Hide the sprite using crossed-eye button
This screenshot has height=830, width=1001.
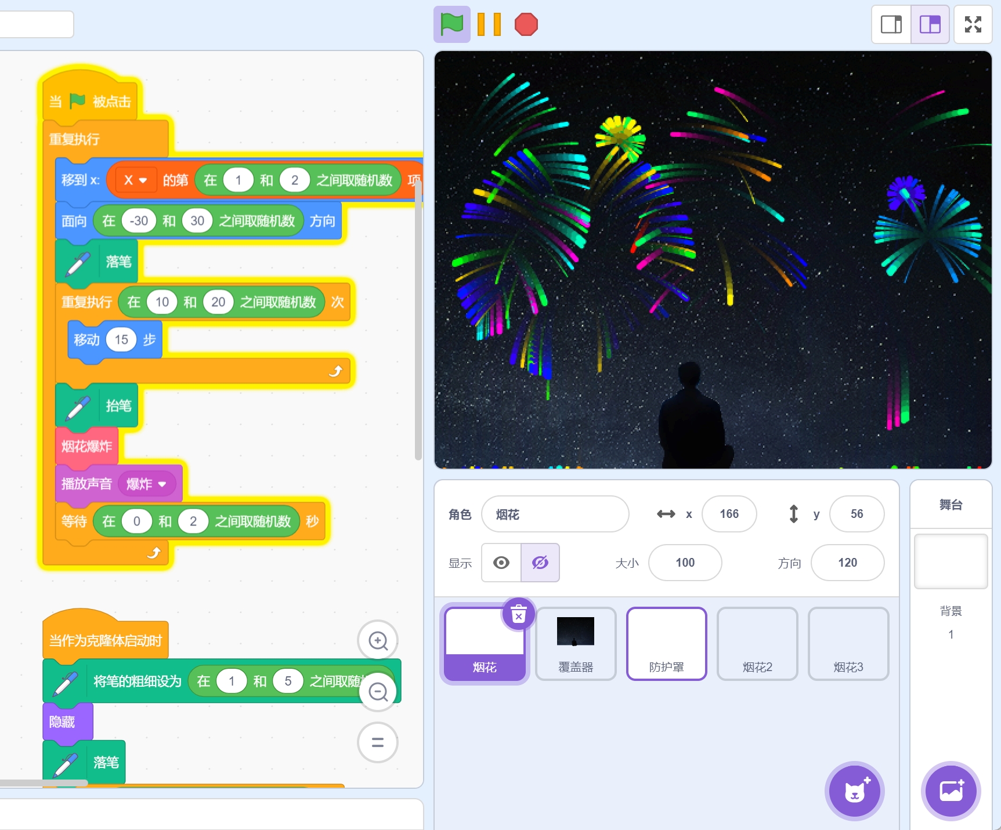point(540,563)
